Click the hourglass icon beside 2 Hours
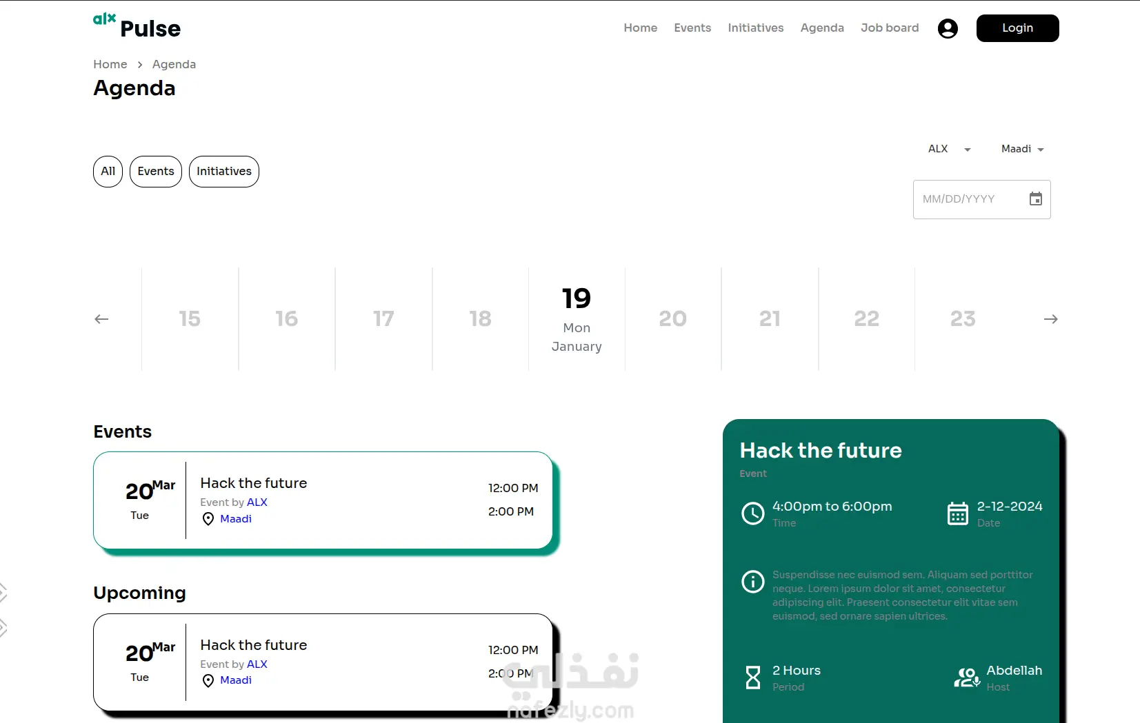This screenshot has height=723, width=1140. [x=753, y=678]
